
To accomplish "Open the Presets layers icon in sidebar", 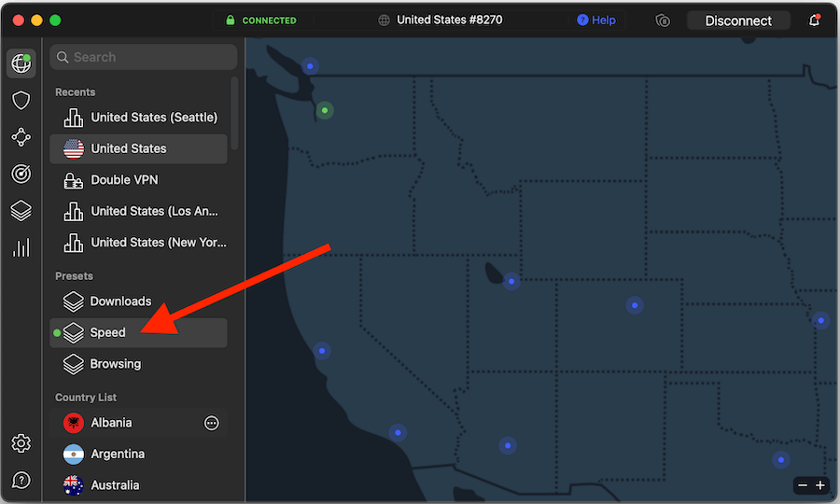I will tap(21, 211).
